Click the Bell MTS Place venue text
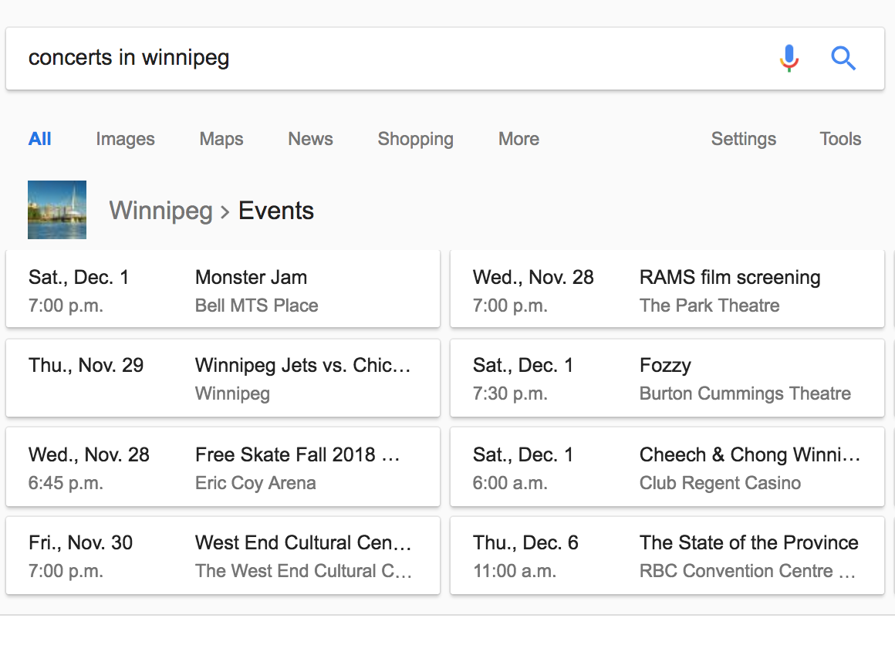 click(x=256, y=306)
